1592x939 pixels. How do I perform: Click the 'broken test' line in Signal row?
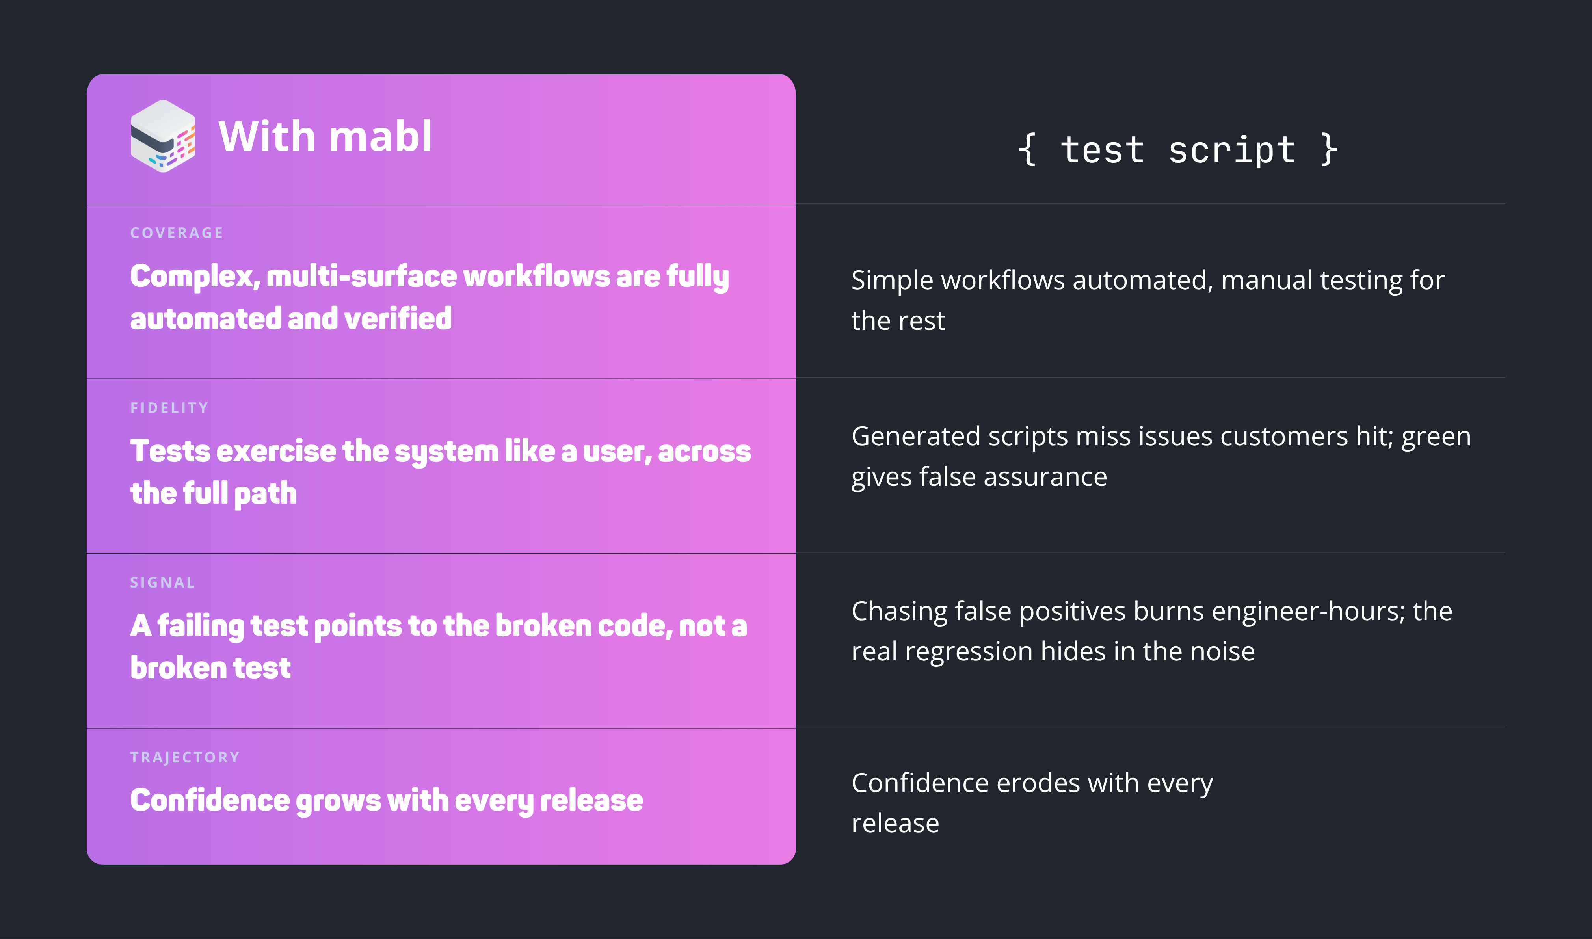click(x=210, y=668)
